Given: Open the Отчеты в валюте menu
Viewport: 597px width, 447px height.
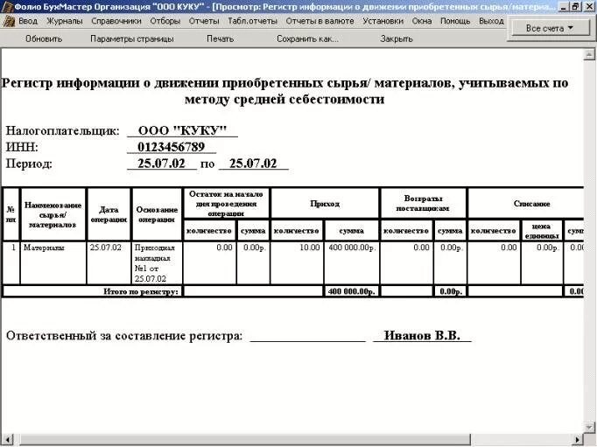Looking at the screenshot, I should click(x=320, y=21).
